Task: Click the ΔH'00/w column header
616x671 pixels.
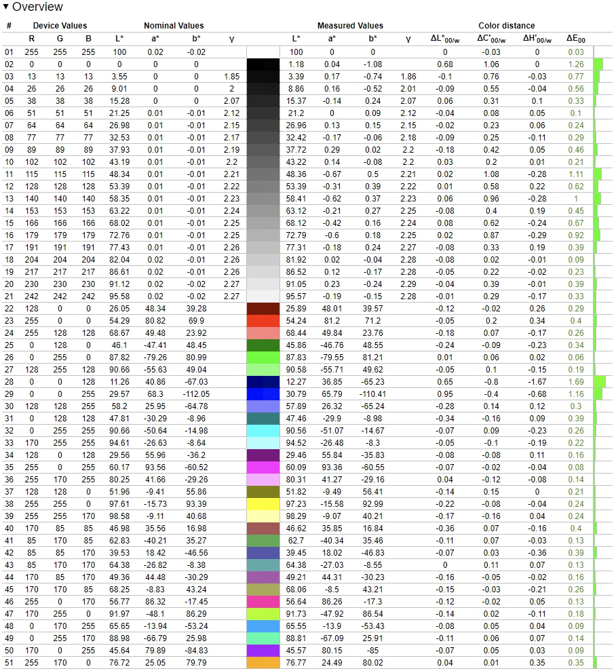Action: 537,39
